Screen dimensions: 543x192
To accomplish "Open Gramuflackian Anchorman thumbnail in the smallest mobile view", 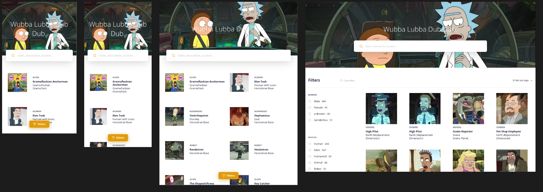I will [x=17, y=83].
